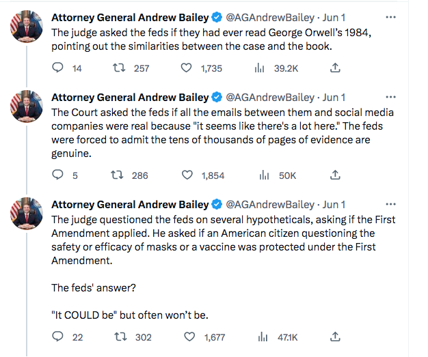The image size is (428, 357).
Task: Share the George Orwell 1984 tweet
Action: pyautogui.click(x=335, y=68)
